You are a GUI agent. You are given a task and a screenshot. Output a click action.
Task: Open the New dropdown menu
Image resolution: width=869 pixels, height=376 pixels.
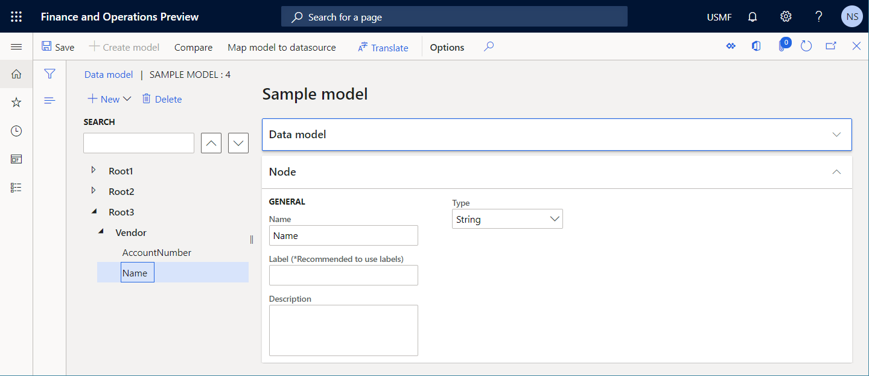(109, 98)
